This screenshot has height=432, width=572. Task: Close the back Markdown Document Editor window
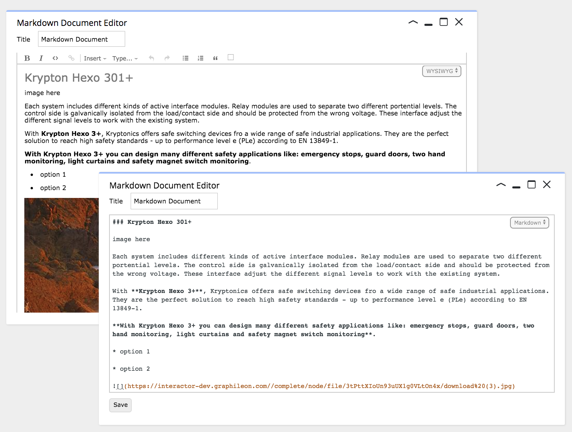coord(459,22)
